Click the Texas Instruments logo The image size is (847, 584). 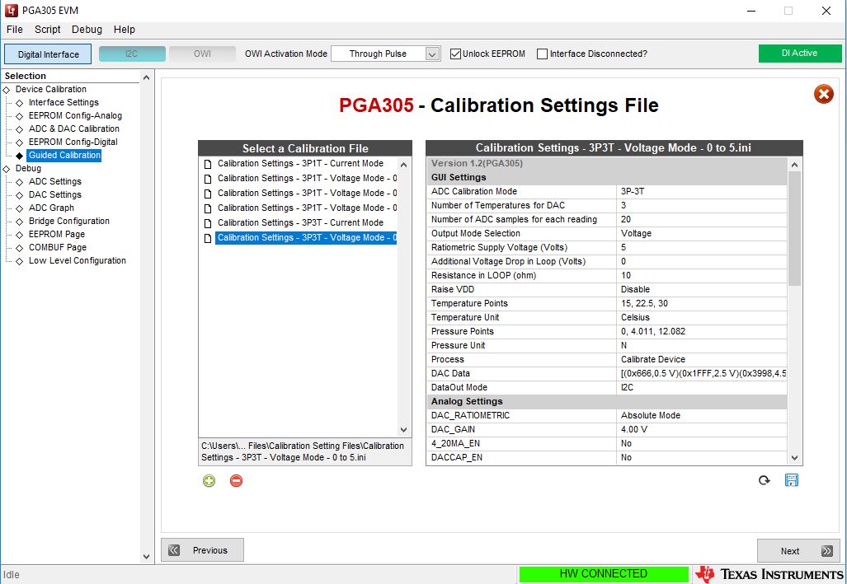click(x=769, y=574)
